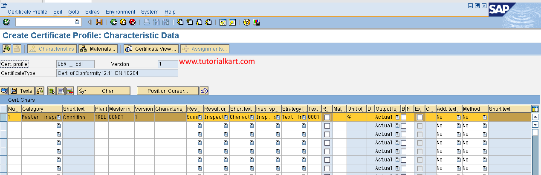Toggle R column checkbox in seventh row
Viewport: 541px width, 175px height.
point(327,168)
